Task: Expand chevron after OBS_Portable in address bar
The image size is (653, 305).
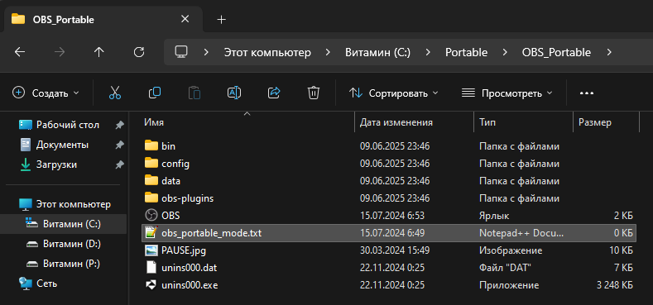Action: coord(609,52)
